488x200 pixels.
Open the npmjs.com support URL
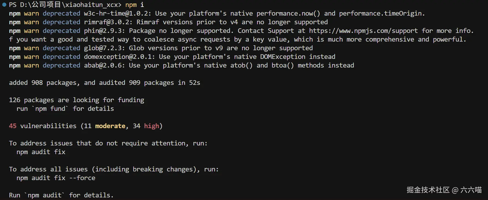pyautogui.click(x=363, y=31)
